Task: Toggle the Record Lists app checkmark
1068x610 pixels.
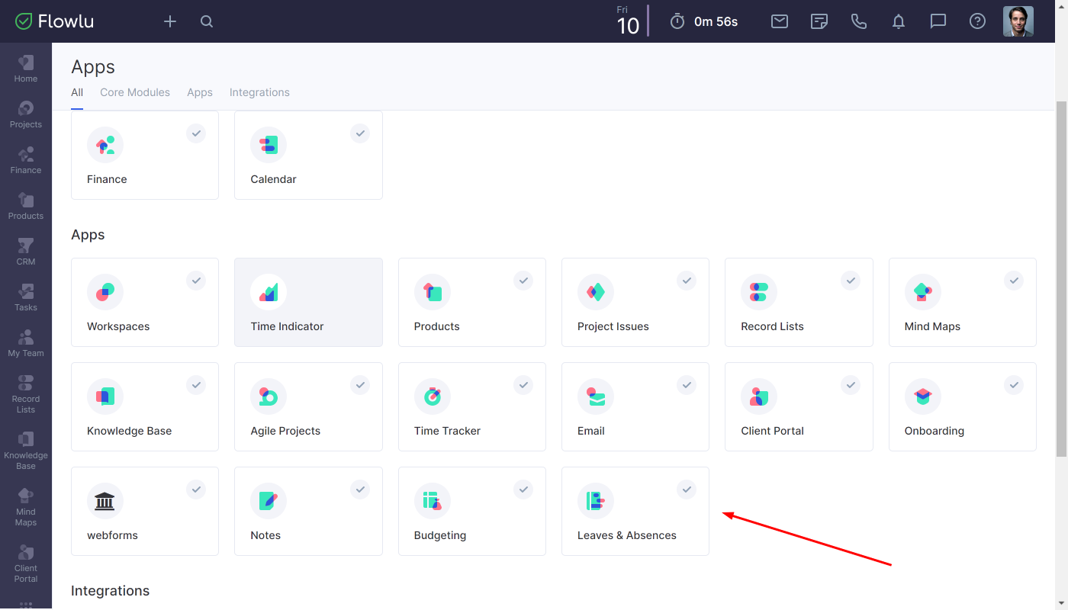Action: click(x=851, y=281)
